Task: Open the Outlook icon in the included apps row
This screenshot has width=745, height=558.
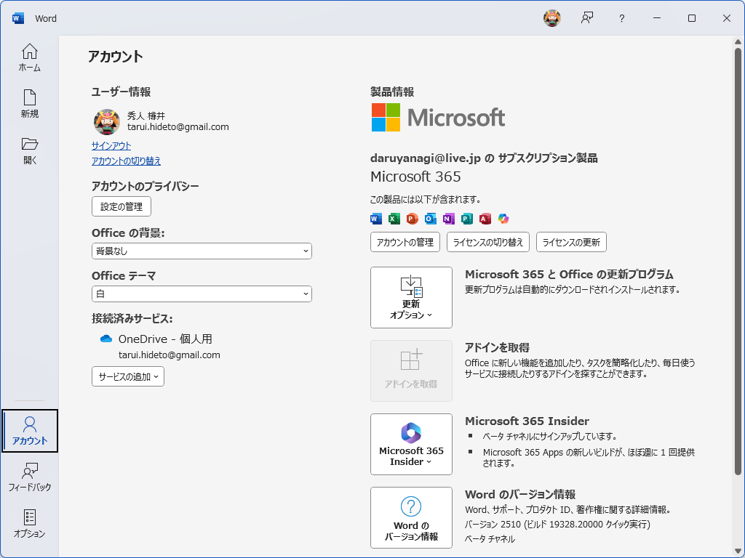Action: 429,218
